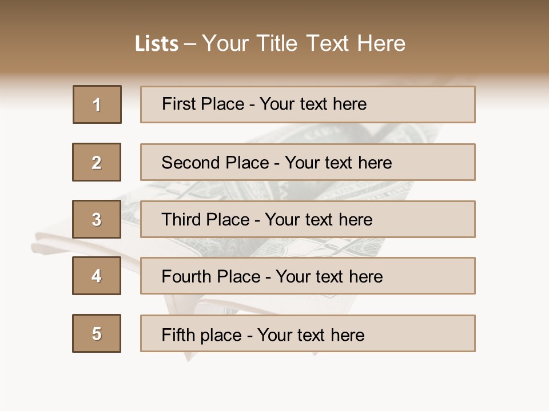This screenshot has height=411, width=549.
Task: Select the number 4 box
Action: [97, 276]
